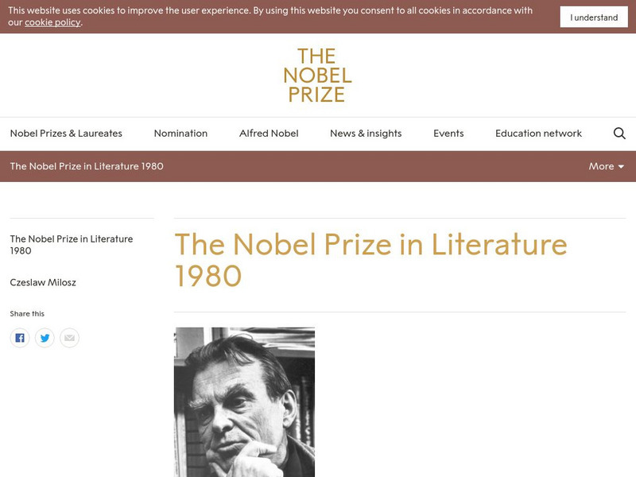
Task: Share this page on Facebook
Action: [x=20, y=338]
